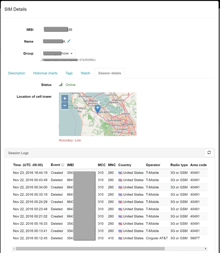Click Event Created in the 00:13:41 row
This screenshot has width=220, height=253.
click(x=57, y=231)
